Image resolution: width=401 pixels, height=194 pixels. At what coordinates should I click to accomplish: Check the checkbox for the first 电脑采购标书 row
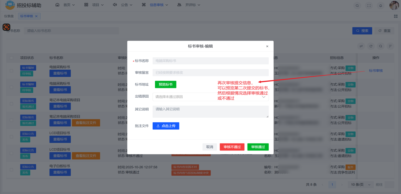(x=12, y=70)
